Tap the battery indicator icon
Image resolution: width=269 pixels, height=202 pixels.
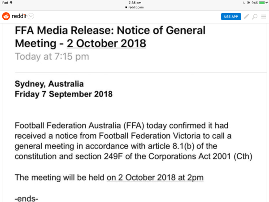(x=262, y=3)
